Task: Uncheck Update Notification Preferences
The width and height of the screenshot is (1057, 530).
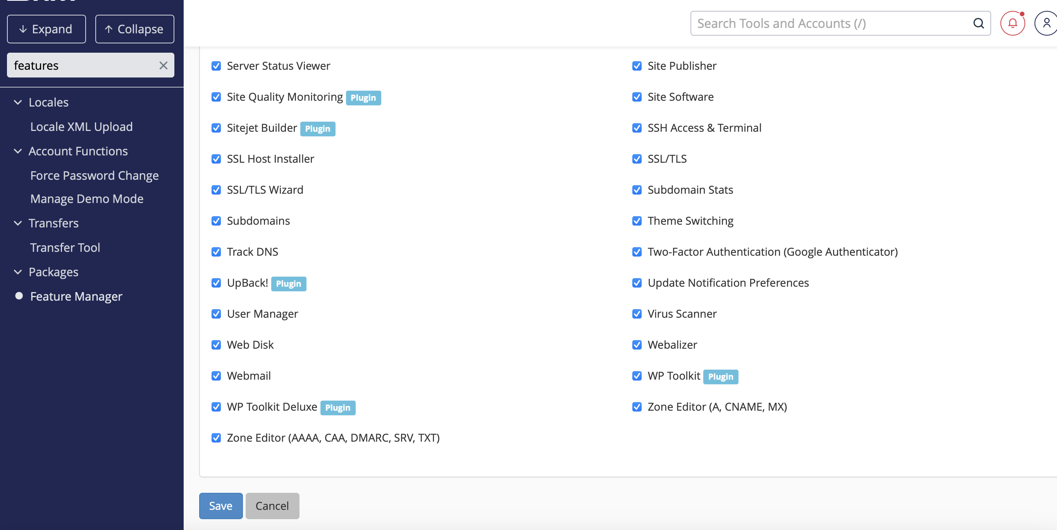Action: pos(637,283)
